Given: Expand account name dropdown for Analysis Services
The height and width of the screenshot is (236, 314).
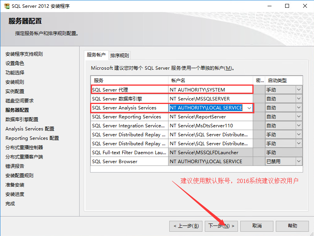Looking at the screenshot, I should (x=249, y=108).
